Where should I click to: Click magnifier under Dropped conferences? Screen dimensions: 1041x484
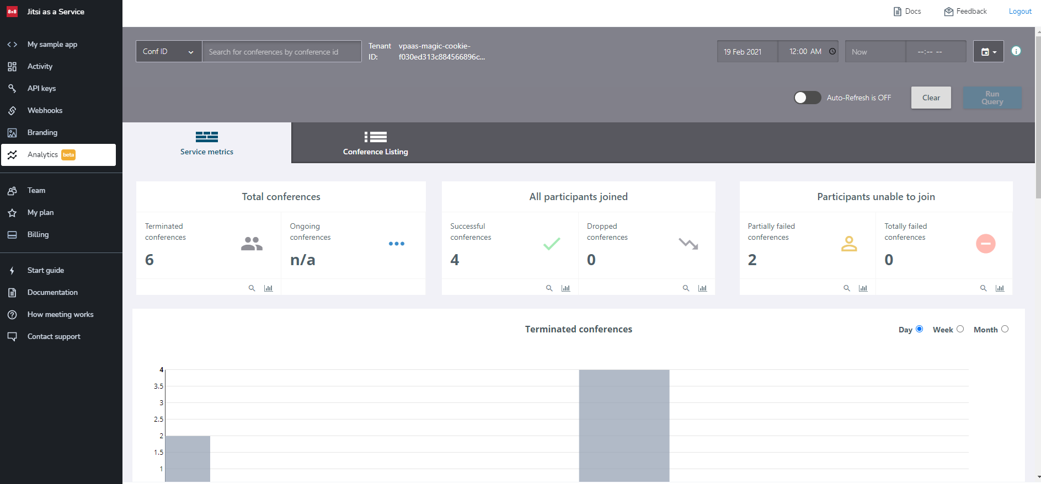pyautogui.click(x=686, y=288)
